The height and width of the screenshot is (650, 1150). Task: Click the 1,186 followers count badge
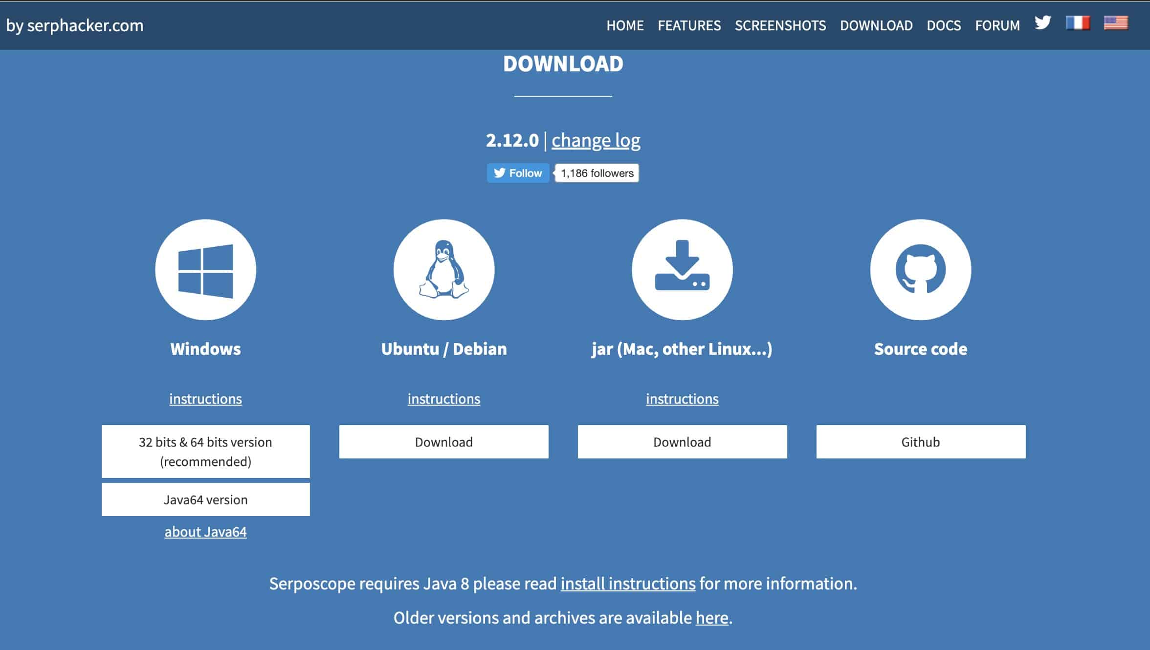pos(597,173)
